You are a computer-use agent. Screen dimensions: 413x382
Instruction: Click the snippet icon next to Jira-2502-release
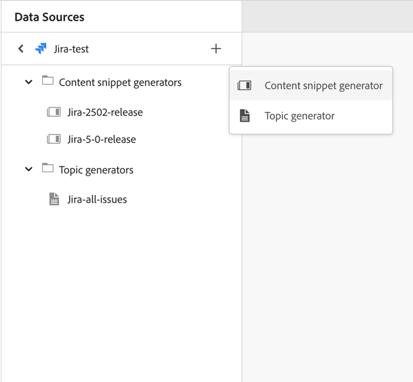click(x=53, y=112)
